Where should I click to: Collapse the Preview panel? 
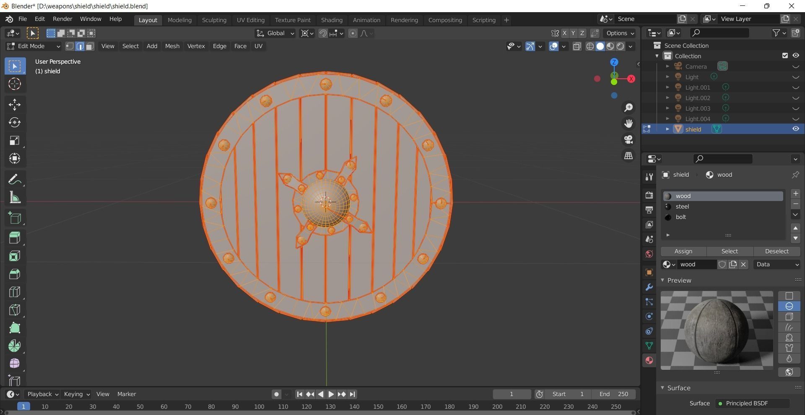pyautogui.click(x=662, y=280)
